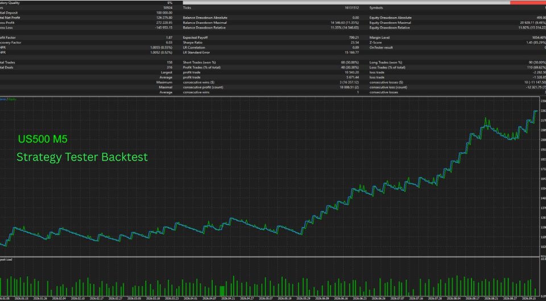Click the Profit Trades (% of total) label
Viewport: 546px width, 301px height.
(201, 67)
